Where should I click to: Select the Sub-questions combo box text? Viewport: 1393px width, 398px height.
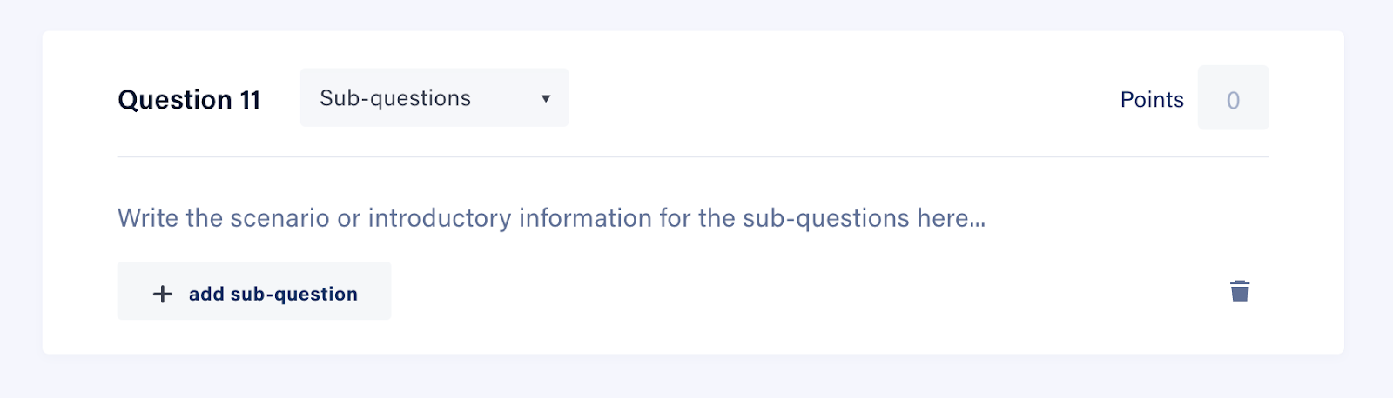(x=395, y=98)
